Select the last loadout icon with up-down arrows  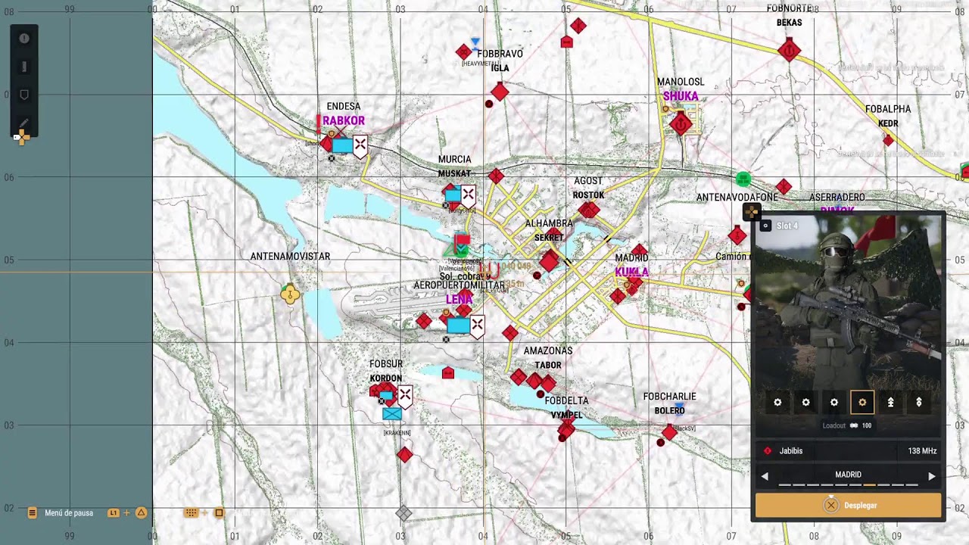(x=919, y=403)
